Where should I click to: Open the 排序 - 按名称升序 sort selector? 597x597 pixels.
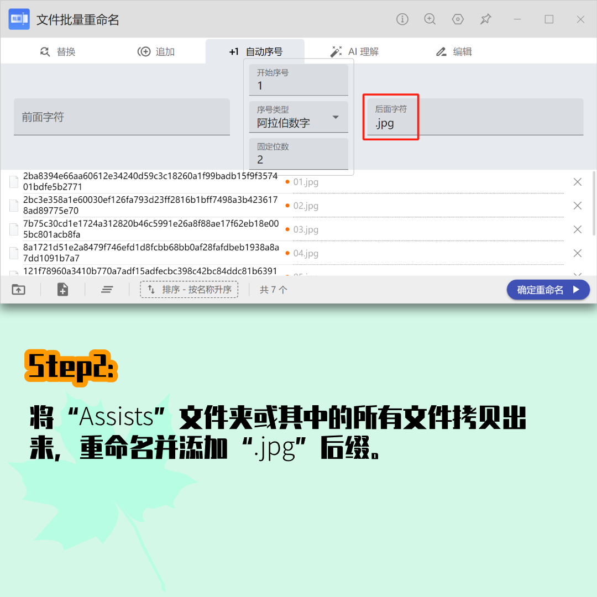189,290
